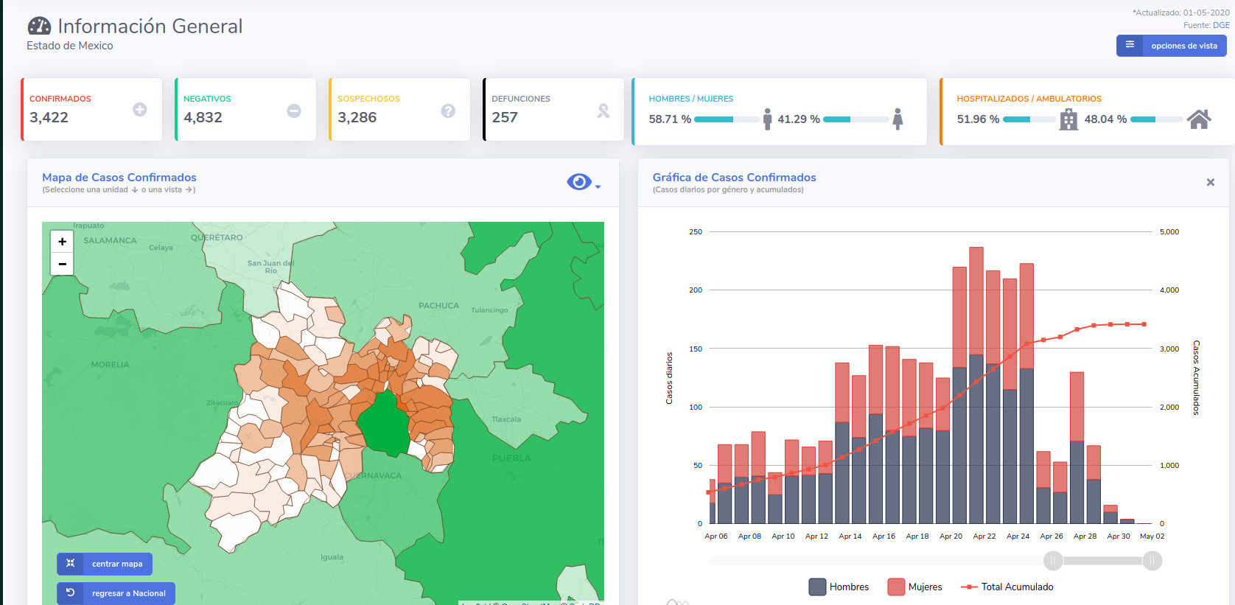Click the Mapa de Casos Confirmados title
This screenshot has width=1235, height=605.
point(119,177)
